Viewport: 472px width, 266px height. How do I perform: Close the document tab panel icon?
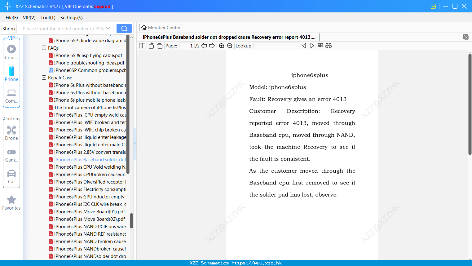point(466,37)
